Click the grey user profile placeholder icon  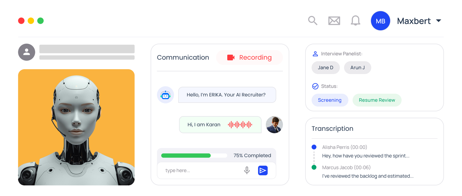pyautogui.click(x=27, y=52)
